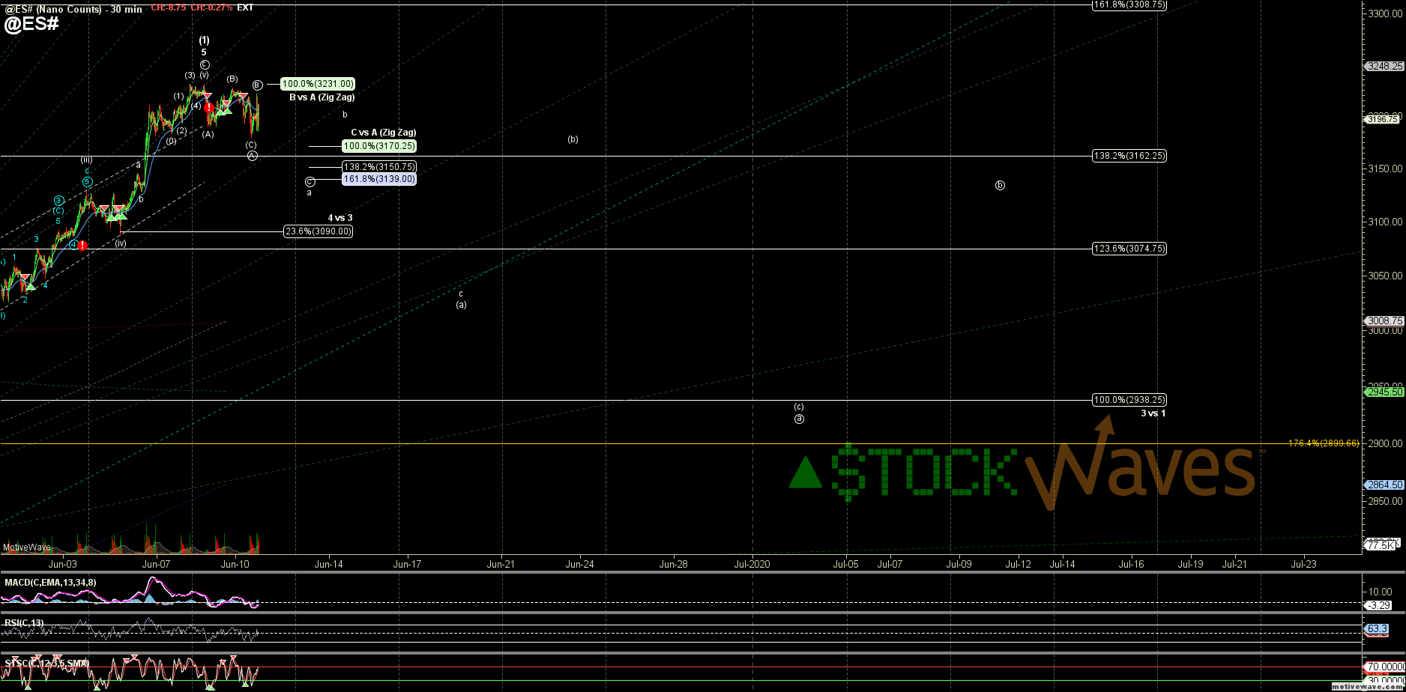This screenshot has width=1406, height=692.
Task: Select the 100.0%(3170.25) Fibonacci level tag
Action: coord(379,146)
